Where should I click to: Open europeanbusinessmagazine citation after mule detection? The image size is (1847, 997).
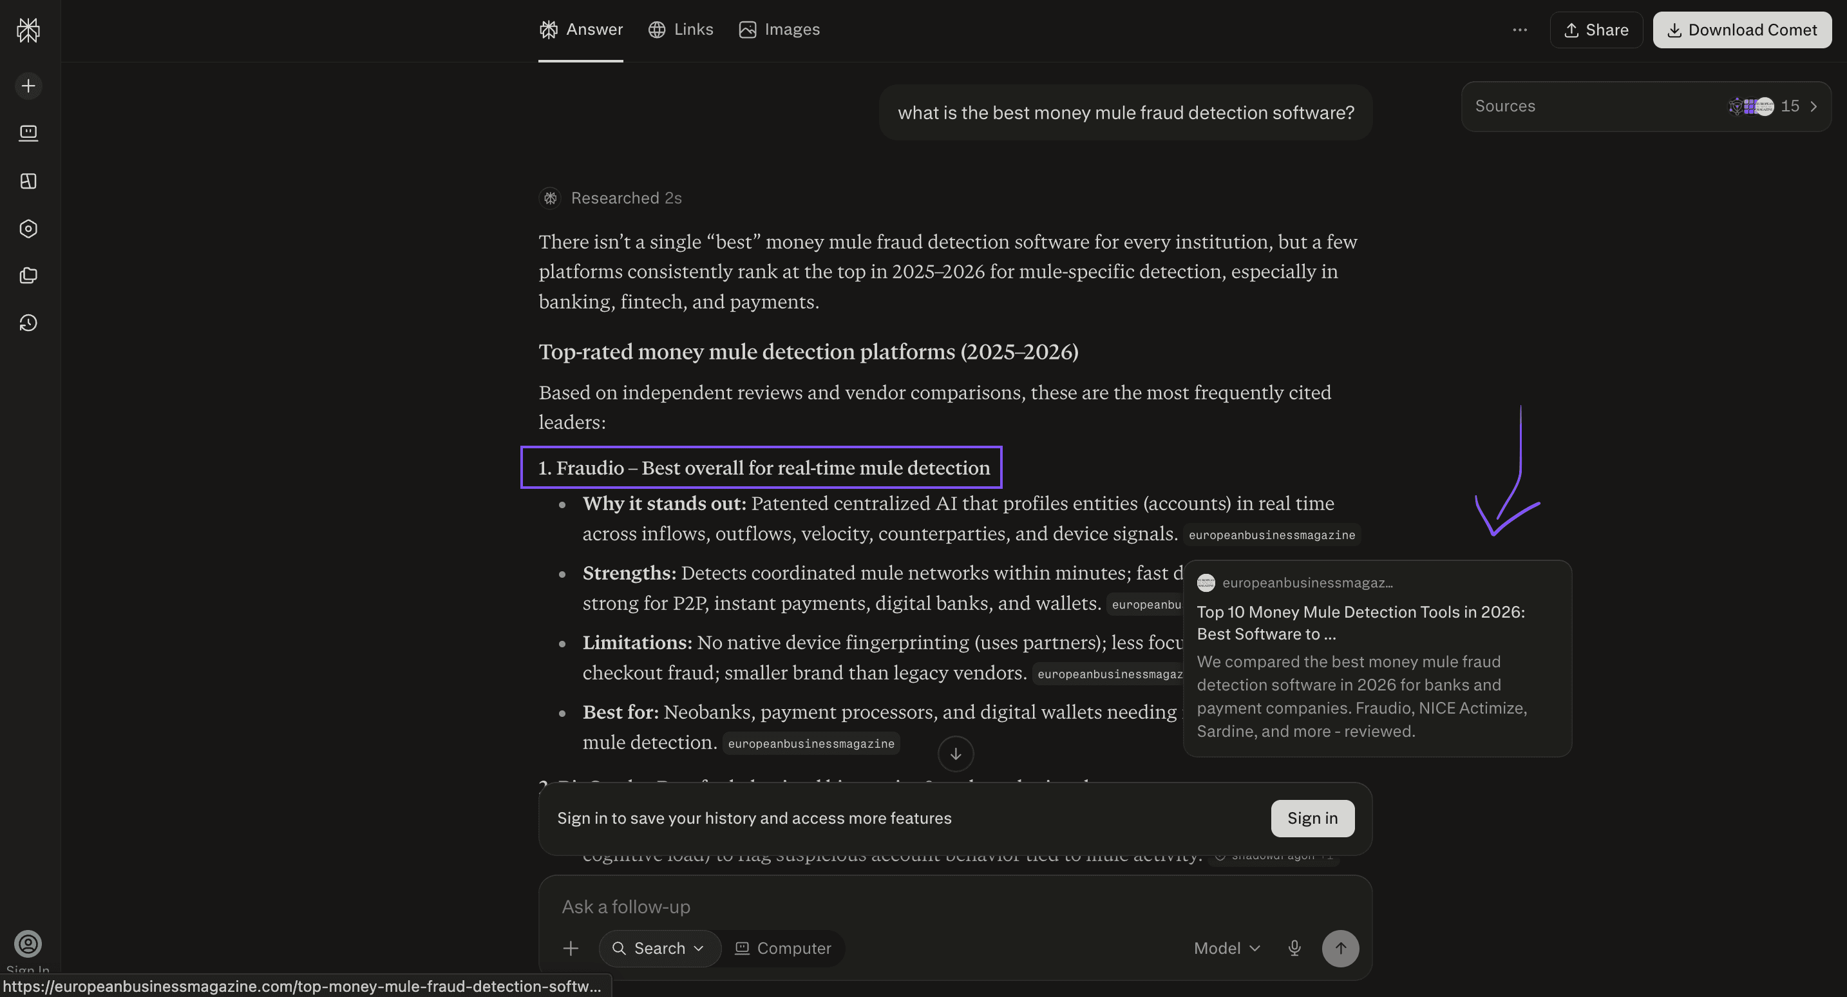(x=811, y=744)
